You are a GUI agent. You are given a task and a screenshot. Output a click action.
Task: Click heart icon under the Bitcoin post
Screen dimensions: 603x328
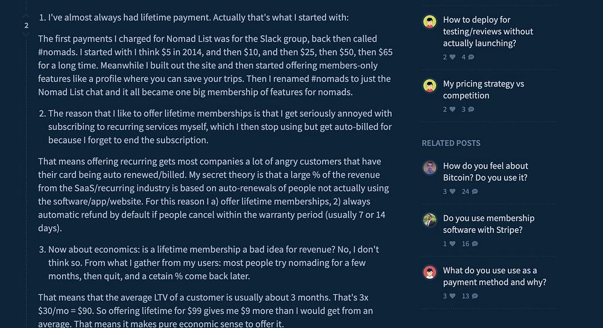pyautogui.click(x=453, y=191)
